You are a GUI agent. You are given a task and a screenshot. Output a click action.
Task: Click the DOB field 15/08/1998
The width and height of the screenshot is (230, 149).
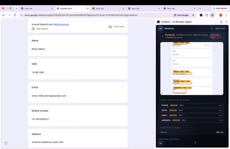coord(55,73)
